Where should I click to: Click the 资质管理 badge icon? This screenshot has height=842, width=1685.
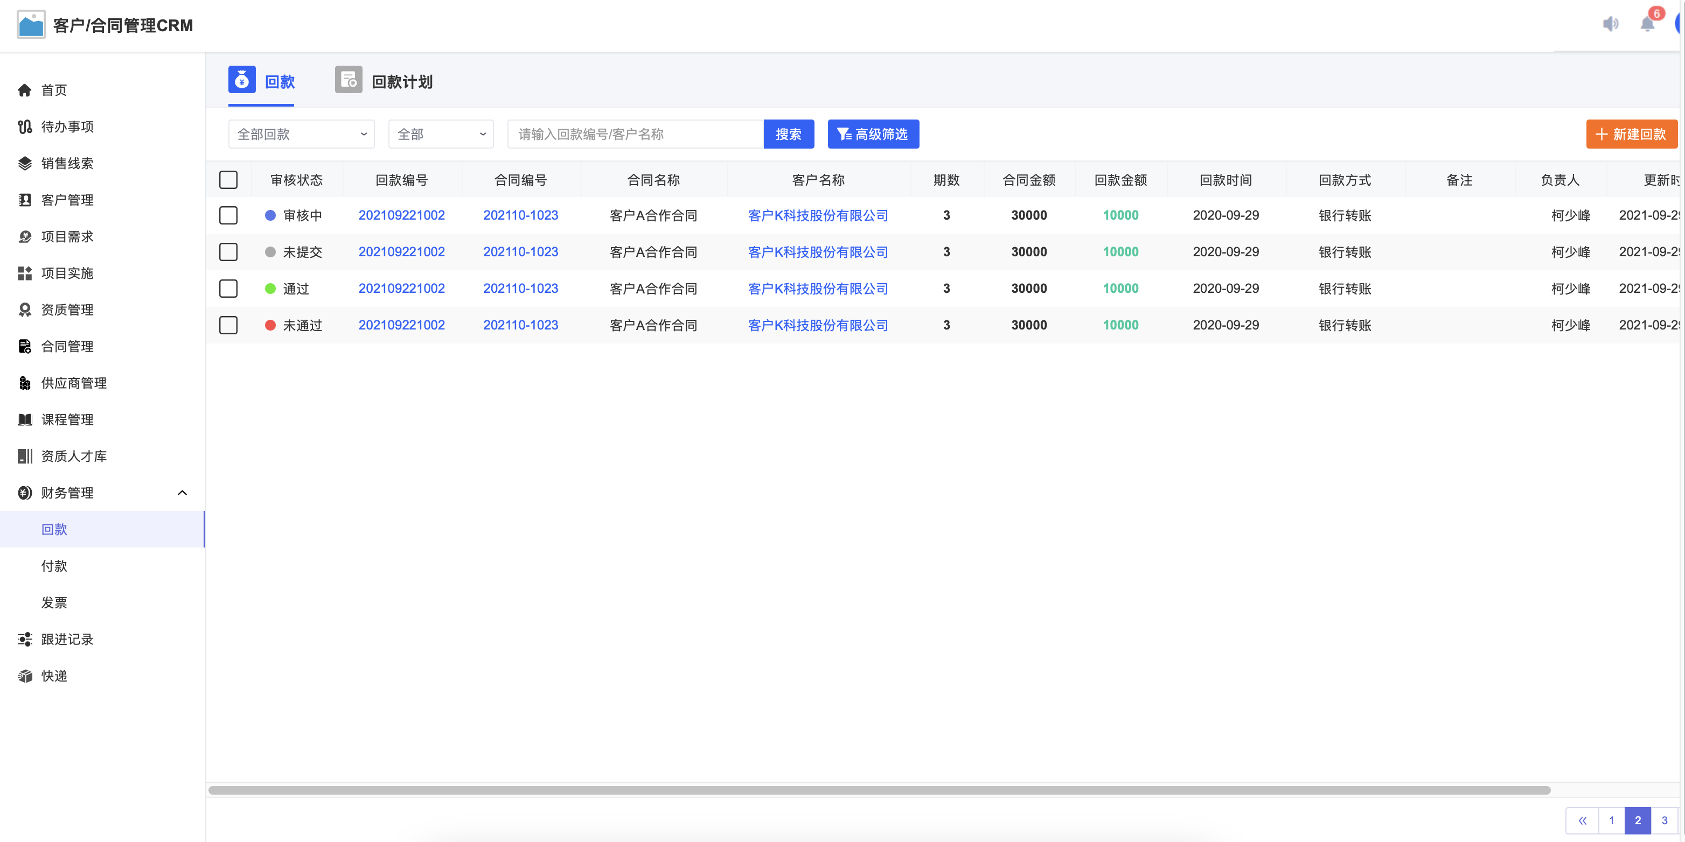coord(25,310)
